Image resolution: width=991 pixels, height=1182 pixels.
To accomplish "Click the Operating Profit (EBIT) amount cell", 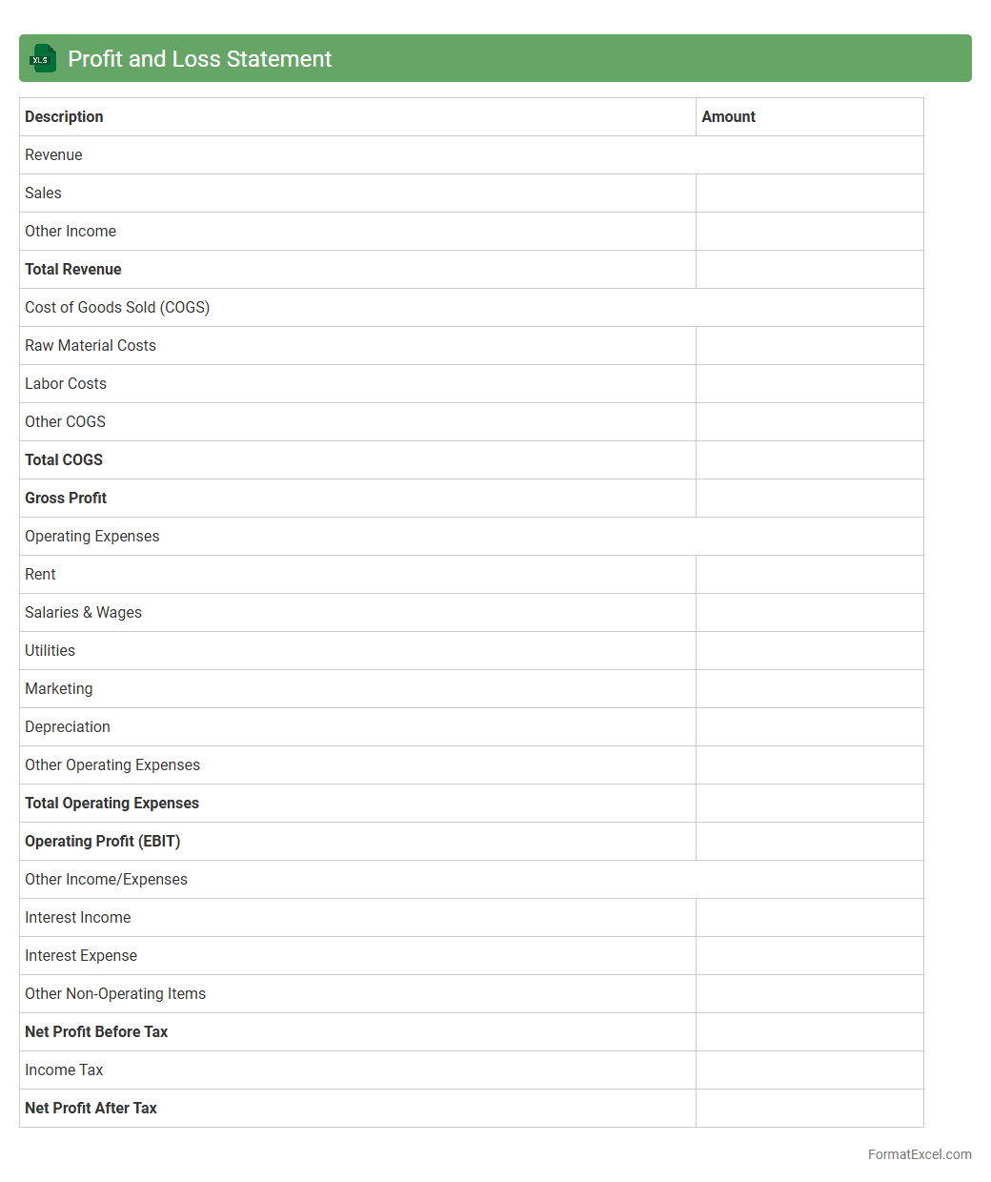I will [x=809, y=841].
